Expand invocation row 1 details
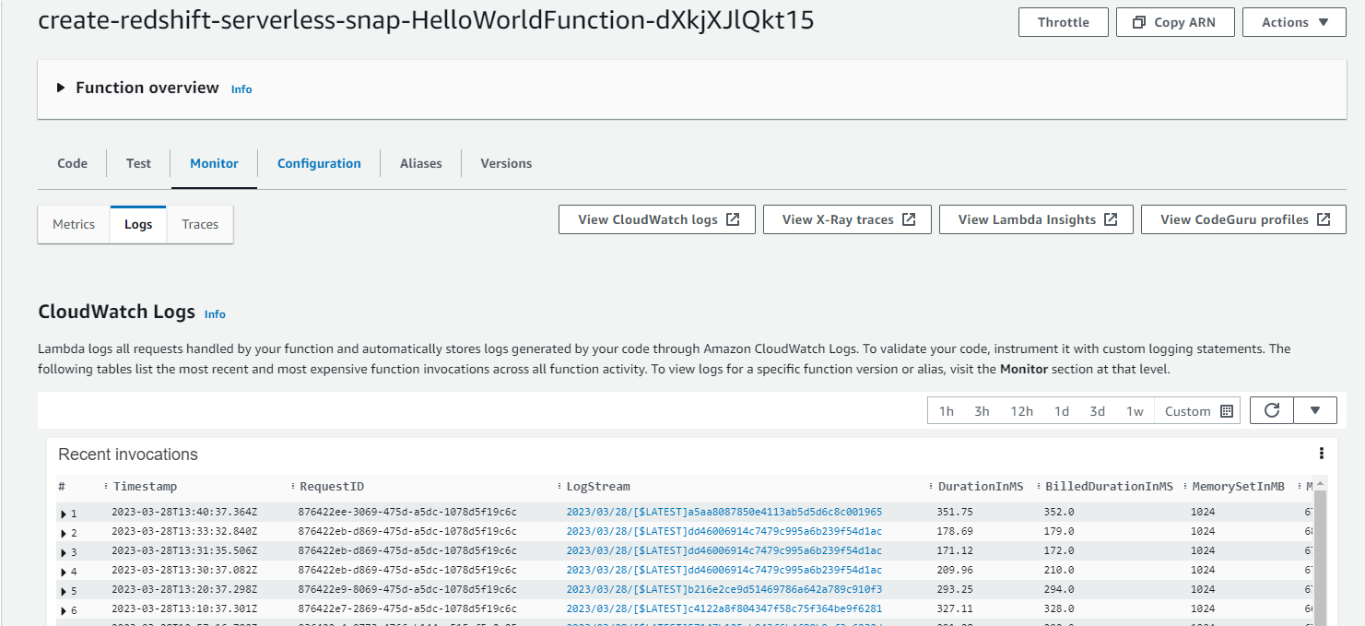This screenshot has height=626, width=1365. [x=64, y=514]
